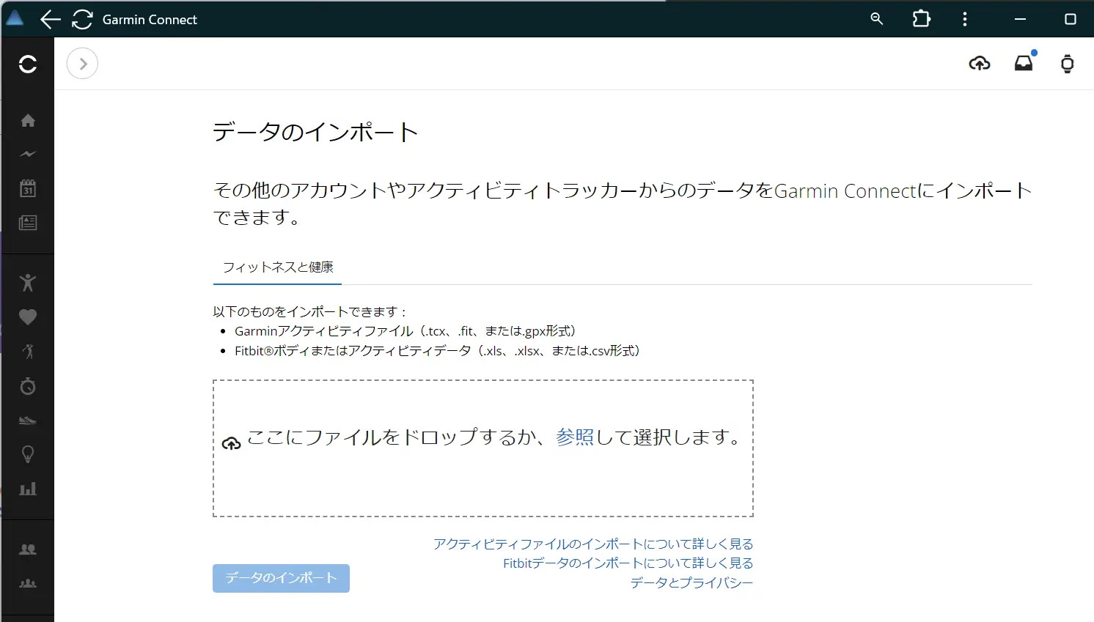1094x622 pixels.
Task: Open Health Stats heart icon
Action: point(28,317)
